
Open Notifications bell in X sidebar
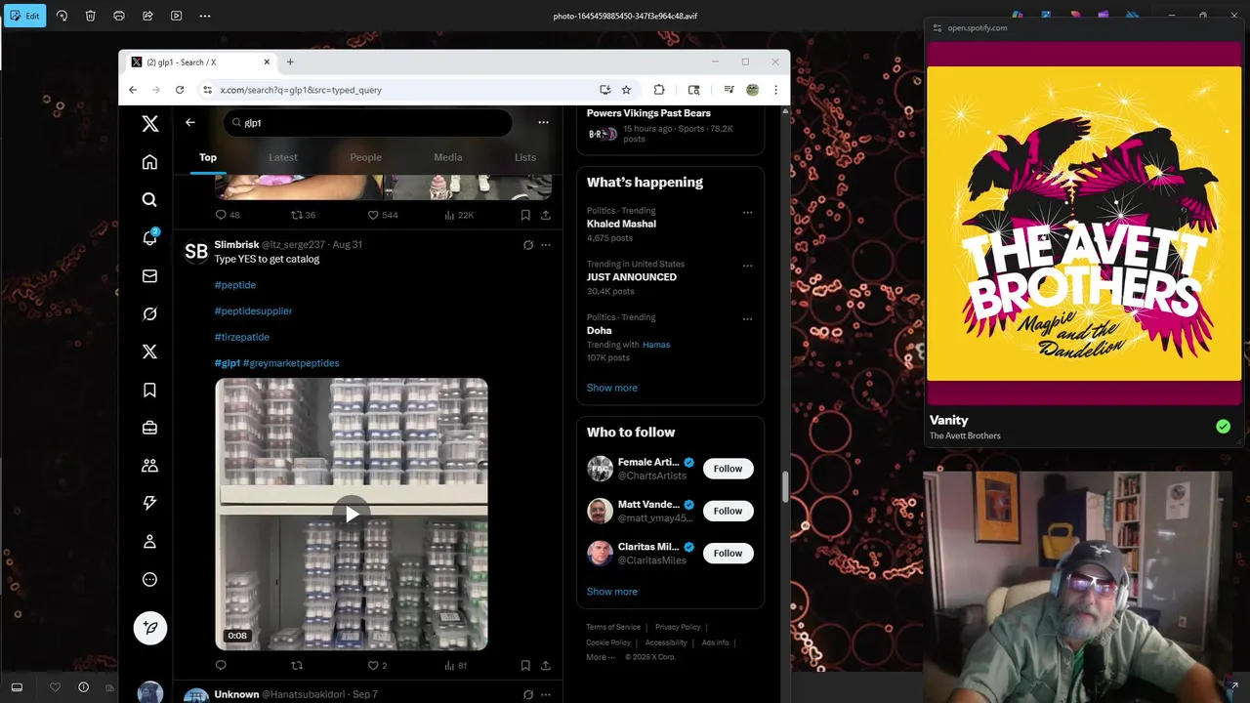(x=149, y=238)
